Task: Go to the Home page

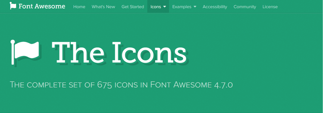Action: click(x=79, y=7)
